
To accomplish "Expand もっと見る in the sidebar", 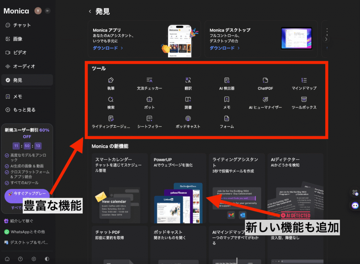I will pyautogui.click(x=27, y=110).
